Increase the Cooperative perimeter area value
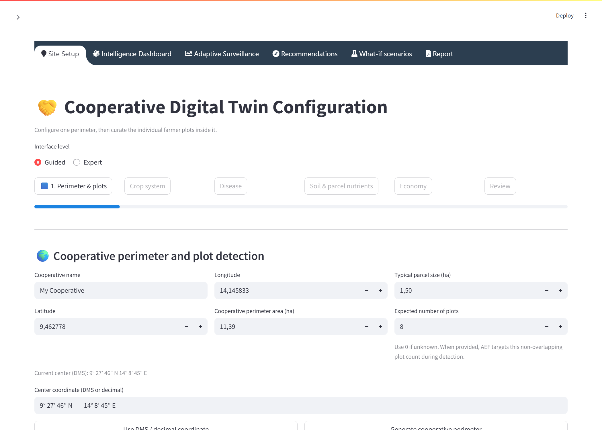Viewport: 602px width, 430px height. [x=380, y=327]
